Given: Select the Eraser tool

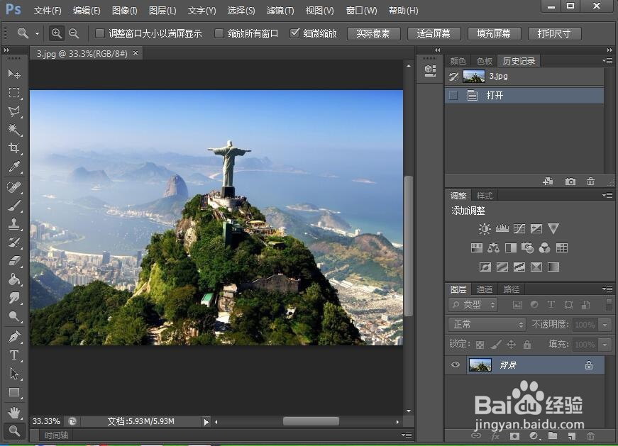Looking at the screenshot, I should tap(14, 260).
